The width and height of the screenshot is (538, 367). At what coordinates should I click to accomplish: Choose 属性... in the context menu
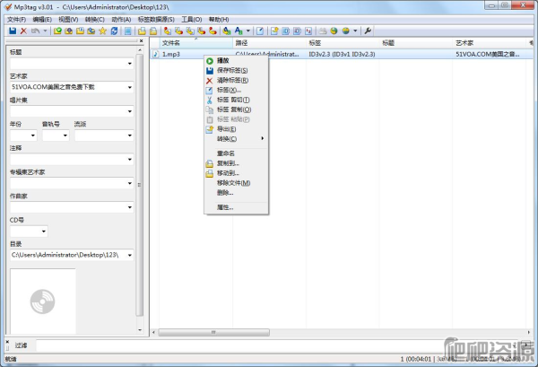pos(236,207)
